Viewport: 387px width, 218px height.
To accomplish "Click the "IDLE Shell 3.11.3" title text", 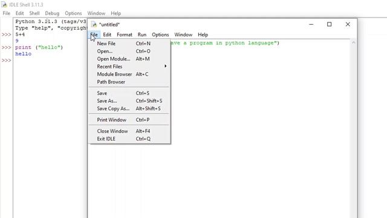I will (x=26, y=5).
